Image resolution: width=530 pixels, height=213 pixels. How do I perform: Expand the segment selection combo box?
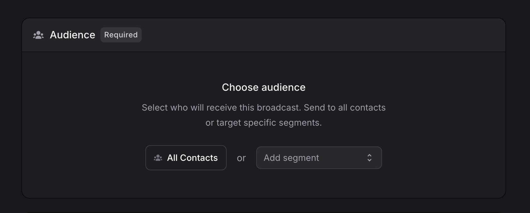(x=319, y=158)
